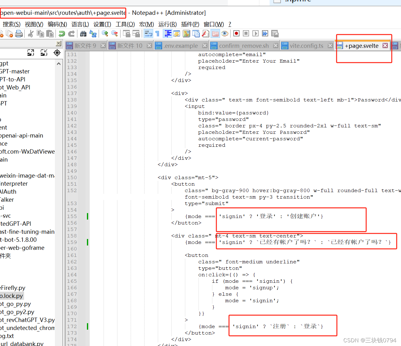
Task: Collapse all folders in workspace panel
Action: click(x=44, y=53)
